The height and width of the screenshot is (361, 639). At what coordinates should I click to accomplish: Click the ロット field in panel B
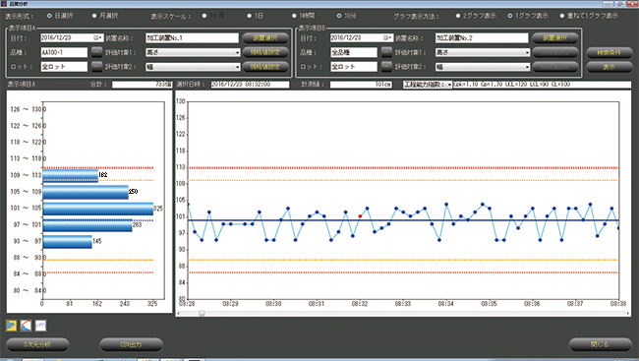pyautogui.click(x=354, y=67)
